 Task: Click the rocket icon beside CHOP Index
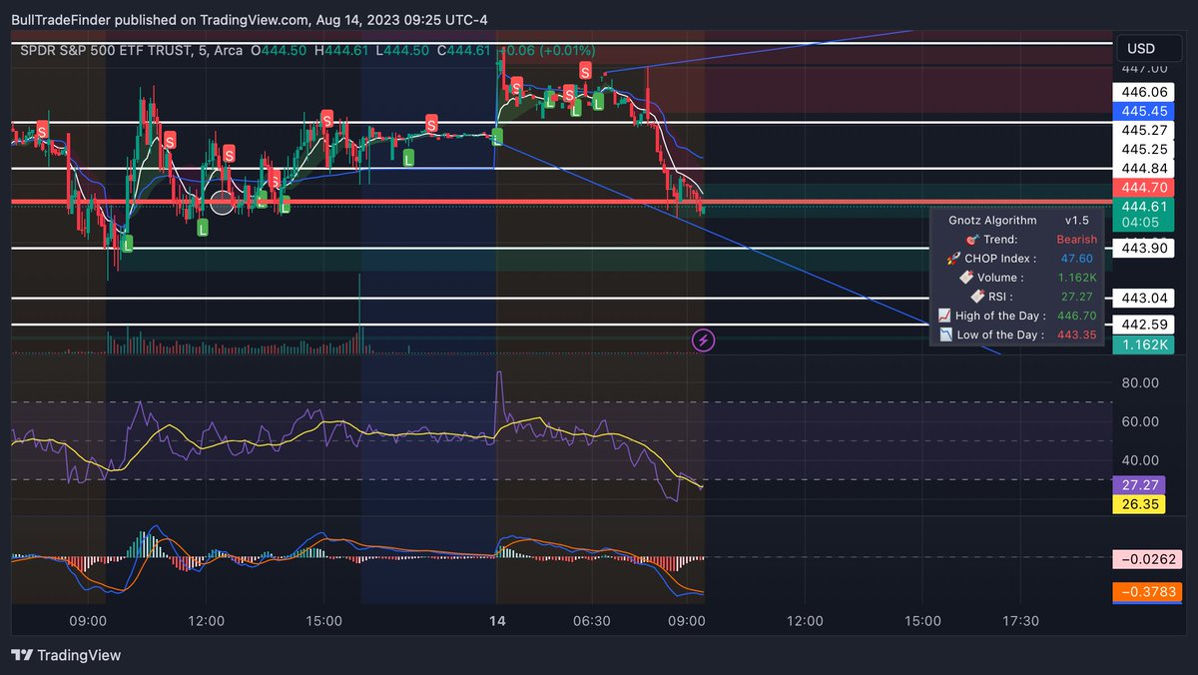[x=953, y=259]
